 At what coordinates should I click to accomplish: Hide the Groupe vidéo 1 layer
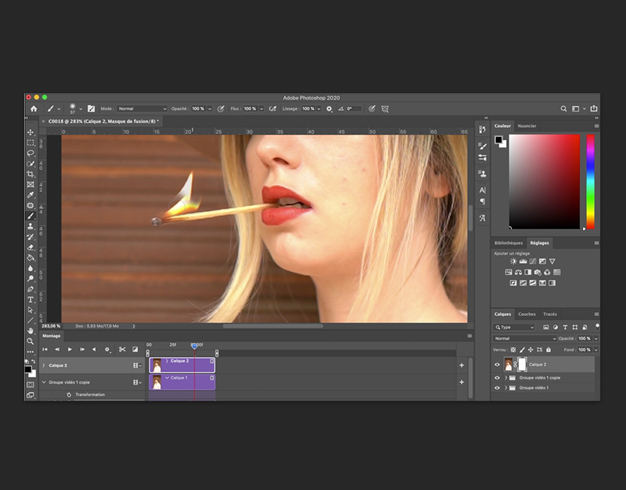tap(497, 388)
